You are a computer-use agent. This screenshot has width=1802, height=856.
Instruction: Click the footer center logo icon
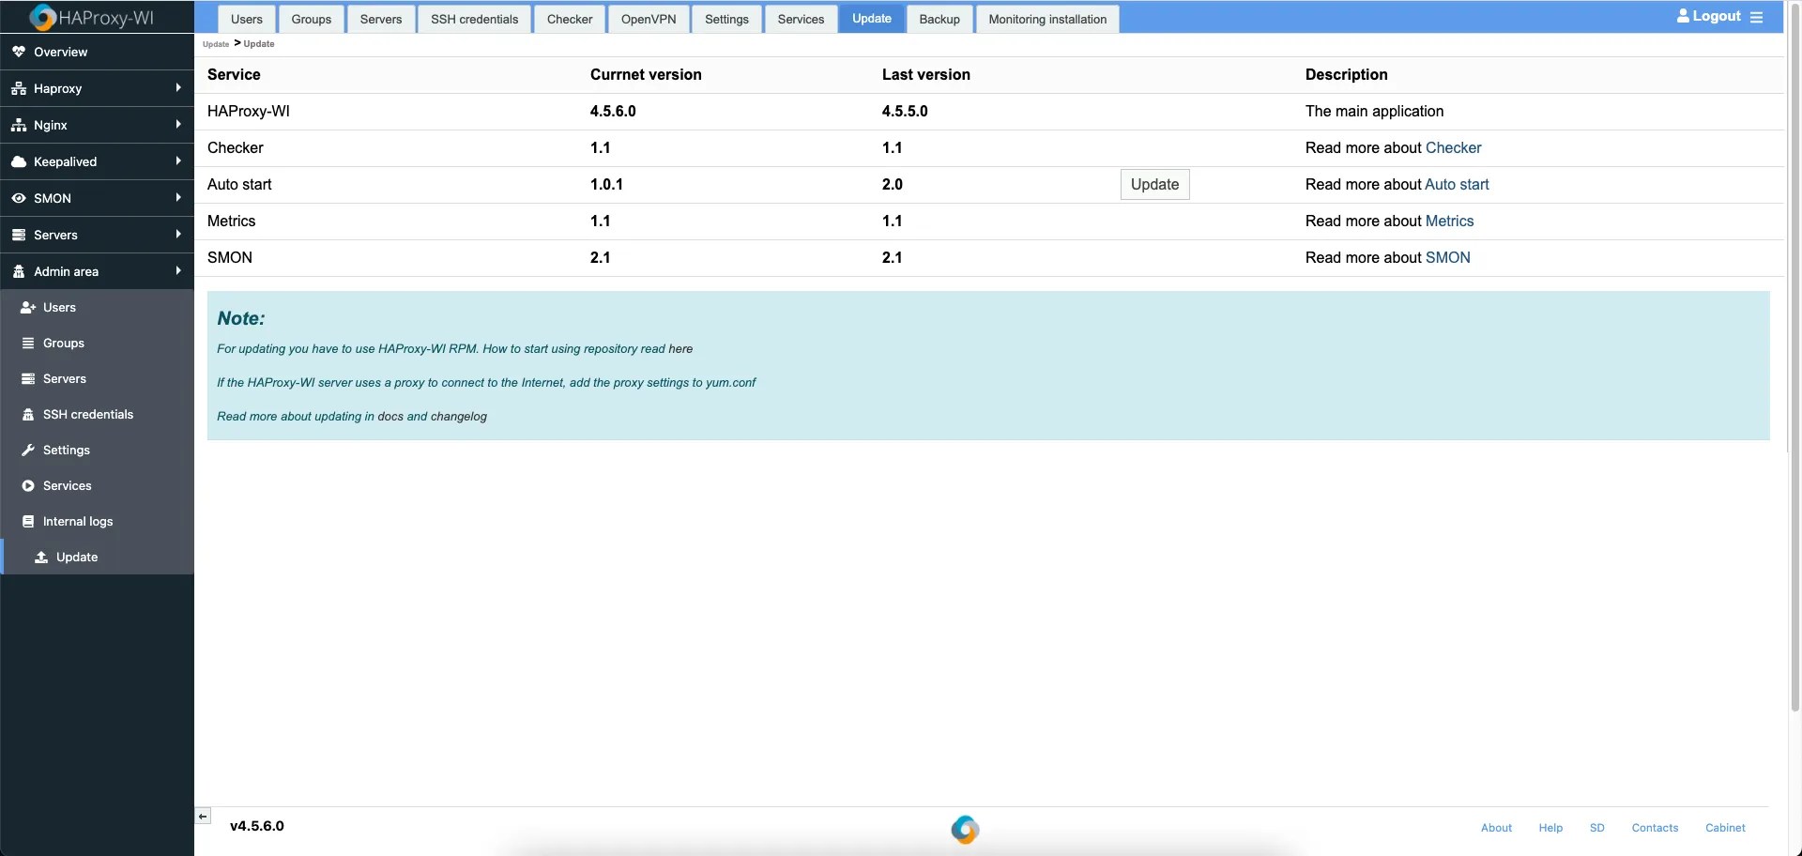coord(965,830)
